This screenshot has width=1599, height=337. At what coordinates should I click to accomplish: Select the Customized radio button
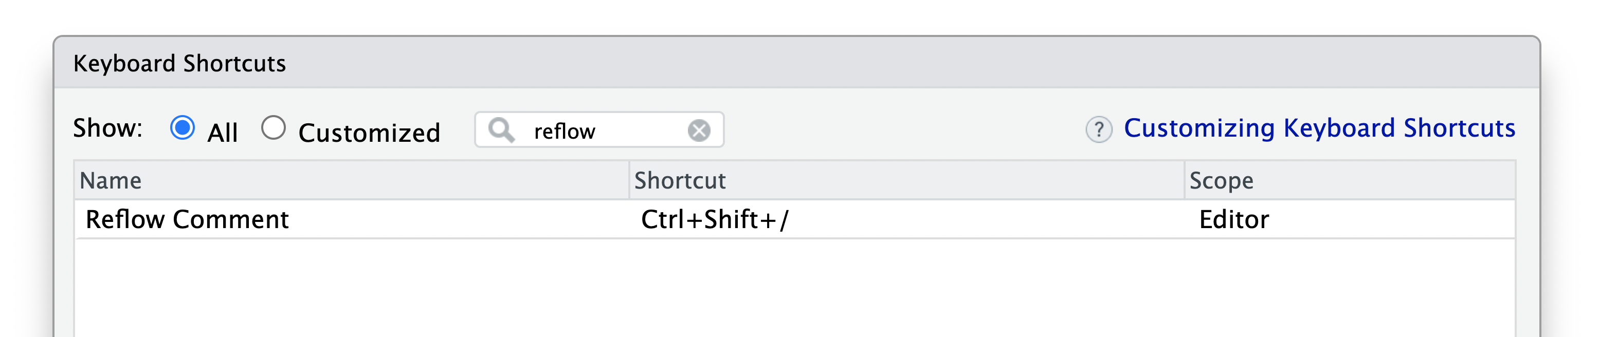point(273,128)
